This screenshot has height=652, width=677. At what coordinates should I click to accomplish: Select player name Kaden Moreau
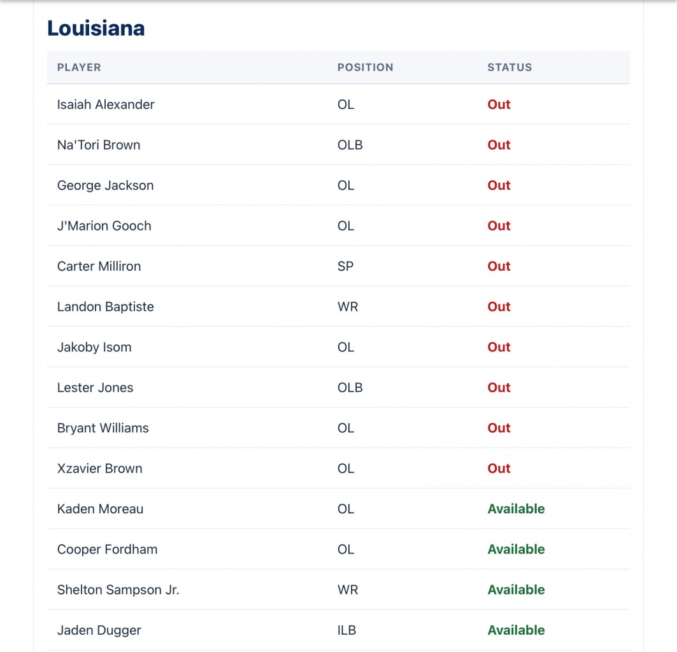click(101, 509)
